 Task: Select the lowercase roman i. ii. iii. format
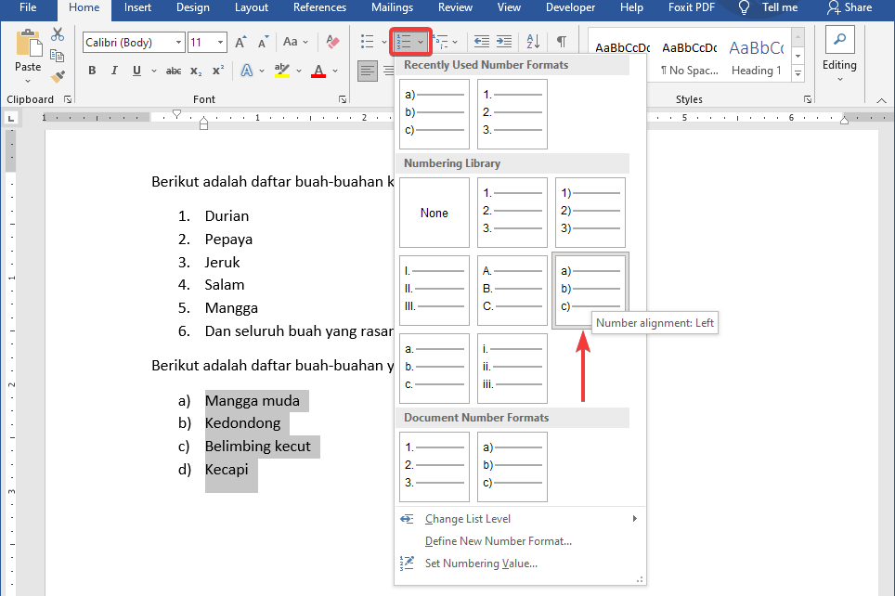512,369
